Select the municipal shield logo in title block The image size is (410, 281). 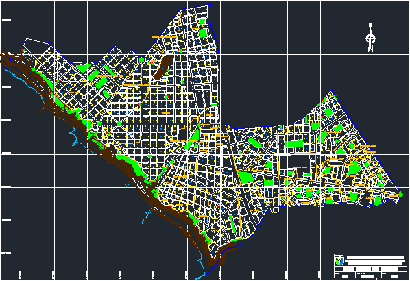[339, 260]
